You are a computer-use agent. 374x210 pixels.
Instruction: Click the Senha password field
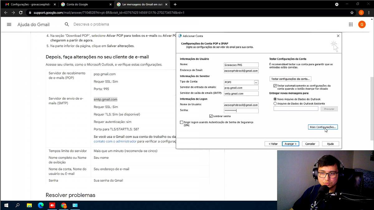[241, 110]
